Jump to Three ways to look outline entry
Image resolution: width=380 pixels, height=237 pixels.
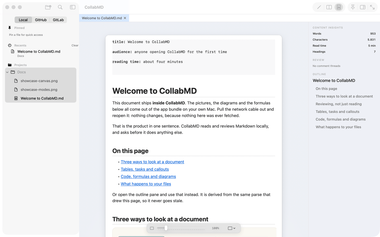pyautogui.click(x=344, y=96)
